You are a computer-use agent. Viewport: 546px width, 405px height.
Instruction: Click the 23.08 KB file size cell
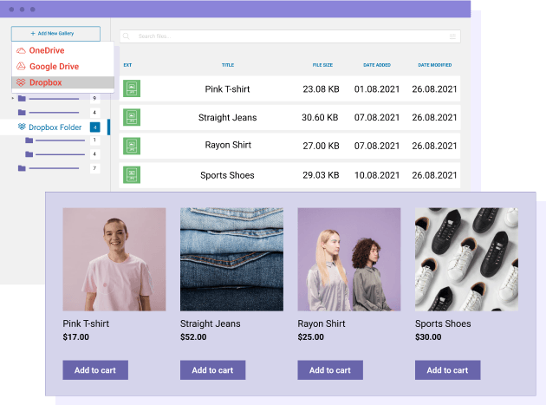tap(321, 89)
